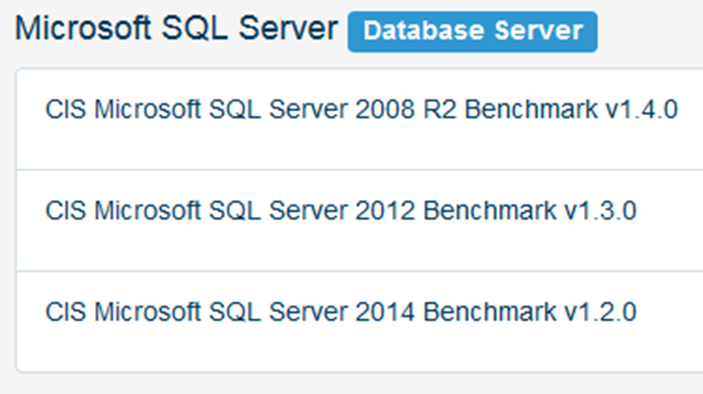This screenshot has width=703, height=394.
Task: Select the Microsoft SQL Server heading
Action: point(176,28)
